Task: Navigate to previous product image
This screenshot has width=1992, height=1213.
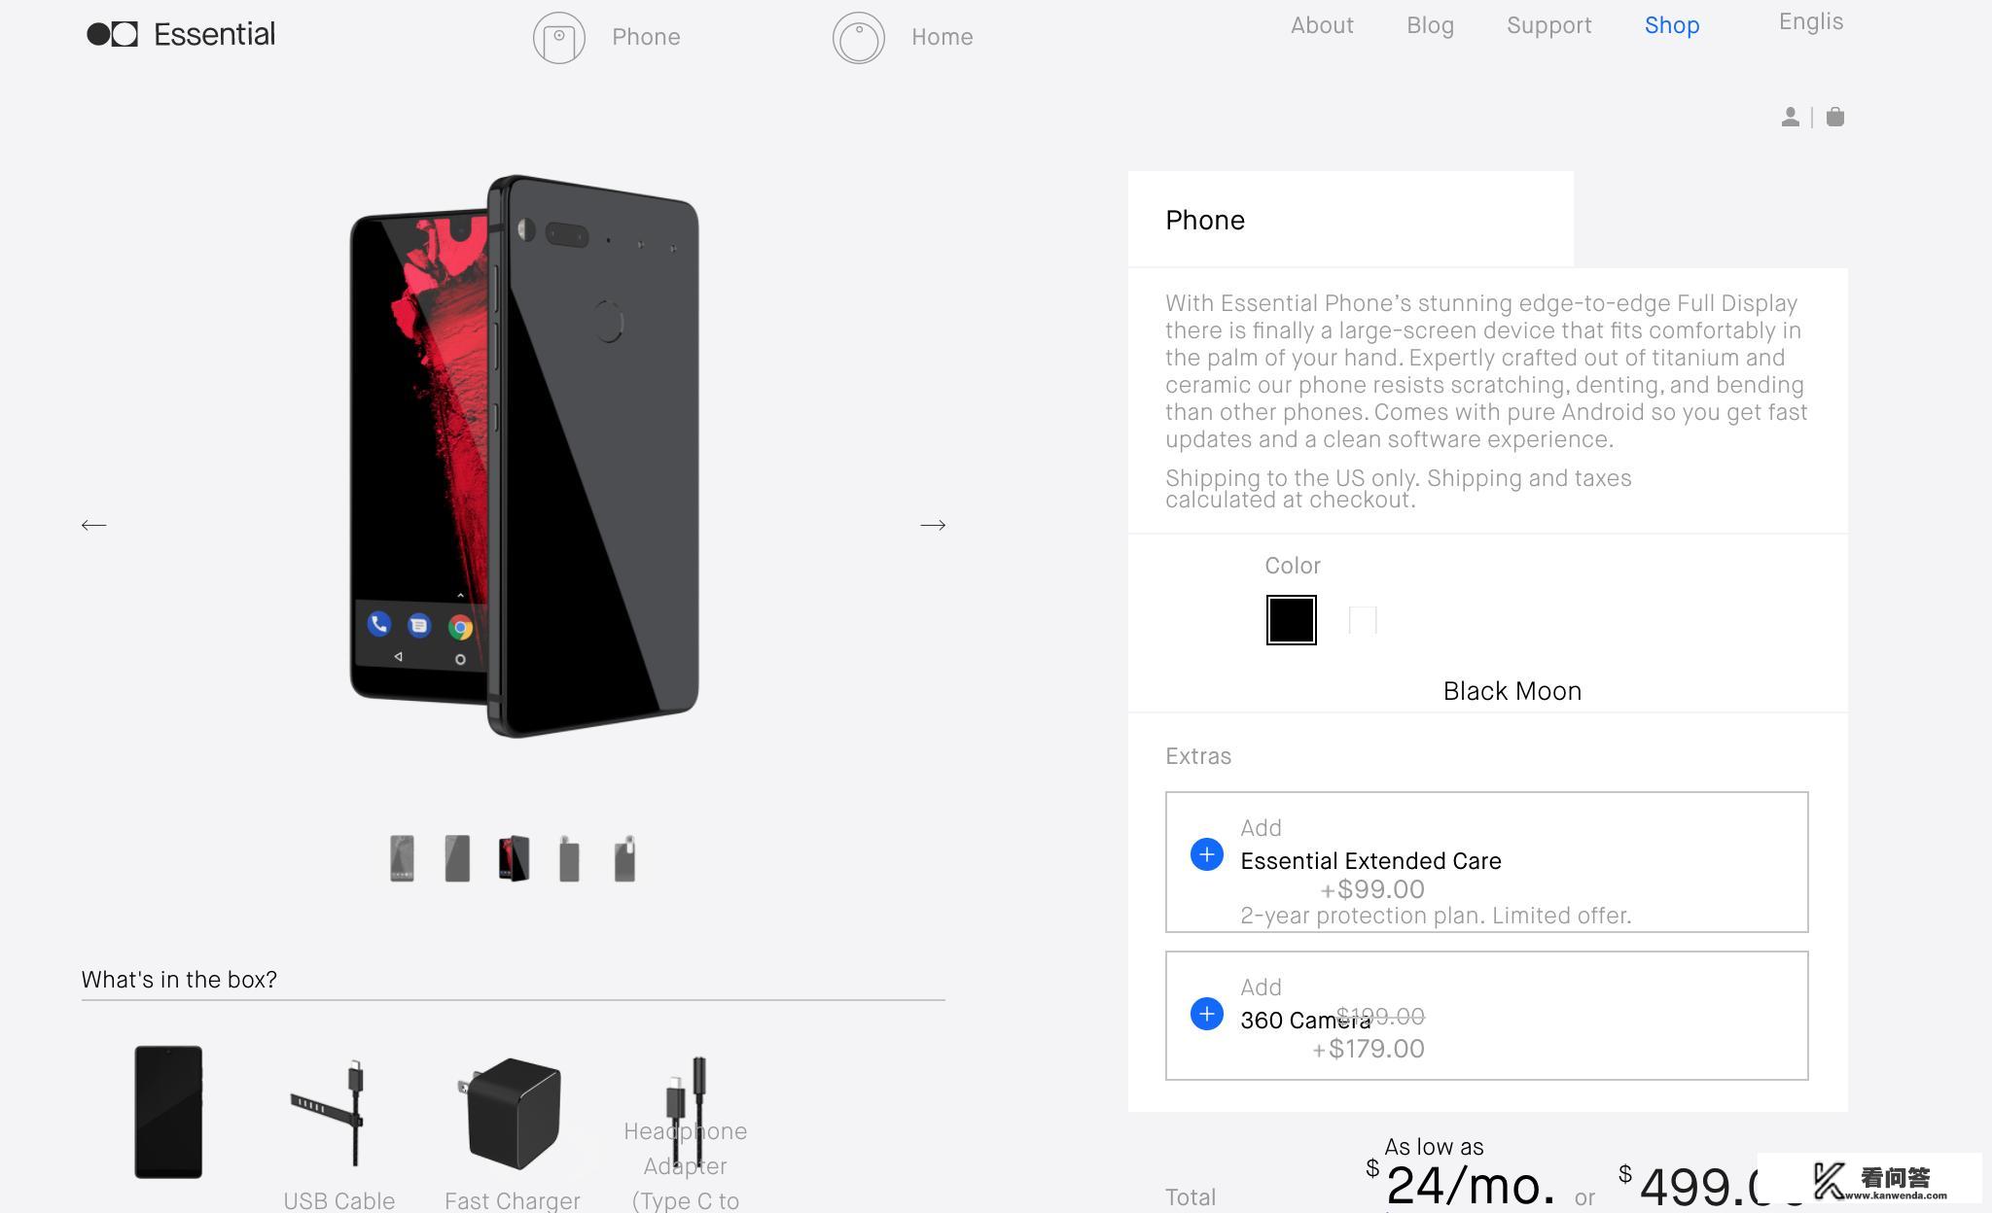Action: tap(92, 525)
